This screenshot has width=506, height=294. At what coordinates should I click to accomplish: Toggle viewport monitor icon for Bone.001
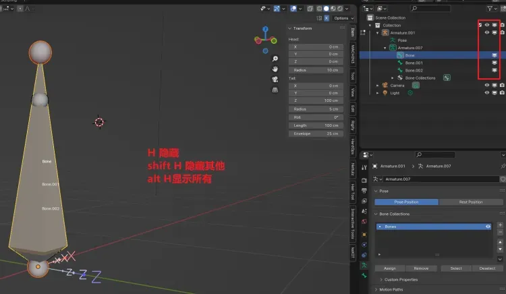495,63
